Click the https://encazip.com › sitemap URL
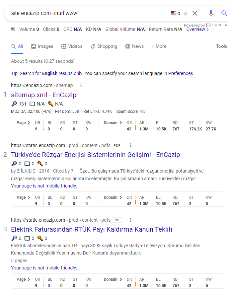Image resolution: width=228 pixels, height=297 pixels. (x=42, y=85)
